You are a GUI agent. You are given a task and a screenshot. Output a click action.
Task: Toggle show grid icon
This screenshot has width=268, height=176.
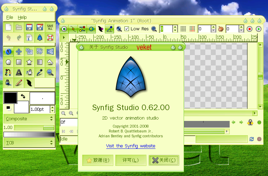point(183,29)
